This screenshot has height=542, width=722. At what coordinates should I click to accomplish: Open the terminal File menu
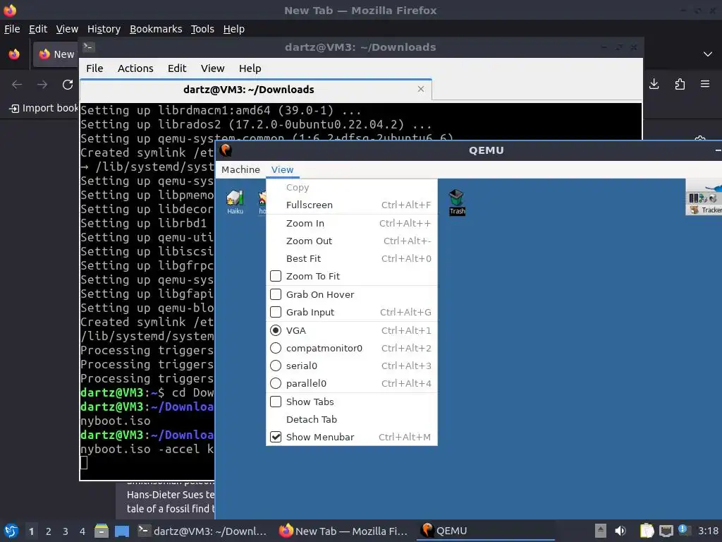pyautogui.click(x=94, y=68)
